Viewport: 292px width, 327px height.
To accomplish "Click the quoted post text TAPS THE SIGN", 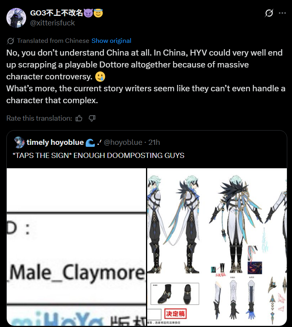I will [x=98, y=156].
